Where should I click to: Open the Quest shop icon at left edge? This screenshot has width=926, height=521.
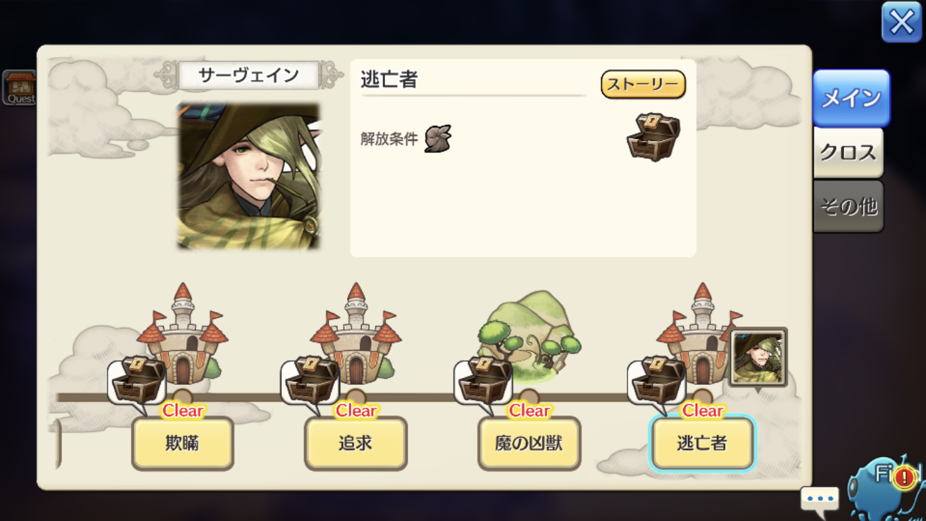(x=19, y=88)
